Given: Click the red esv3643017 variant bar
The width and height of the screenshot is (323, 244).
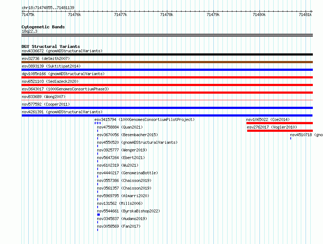Looking at the screenshot, I should click(x=167, y=93).
